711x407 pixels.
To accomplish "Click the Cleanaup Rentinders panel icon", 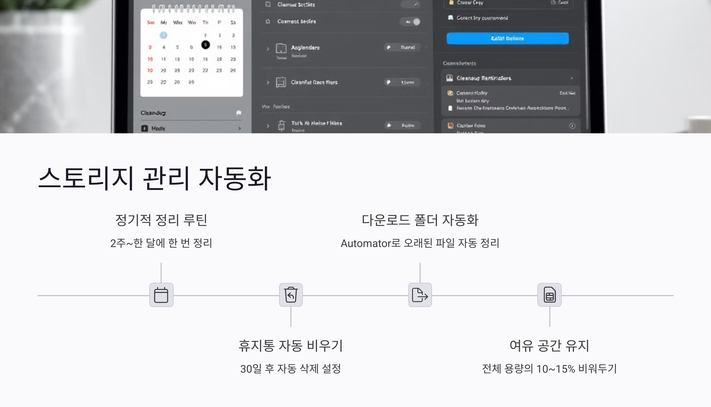I will (449, 78).
